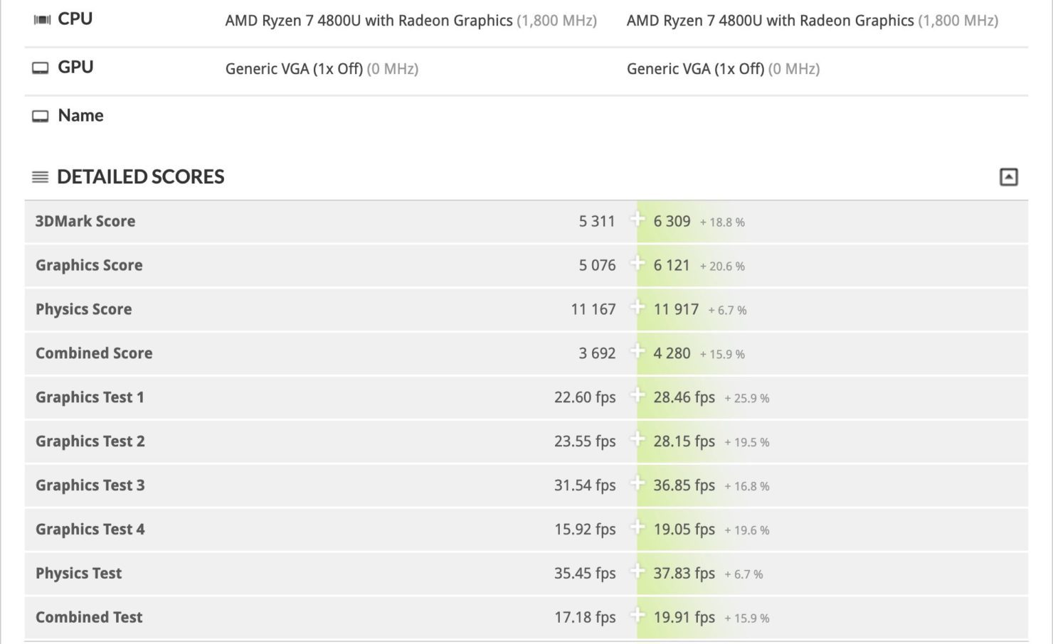This screenshot has width=1053, height=644.
Task: Toggle the plus marker on Physics Test
Action: [x=638, y=574]
